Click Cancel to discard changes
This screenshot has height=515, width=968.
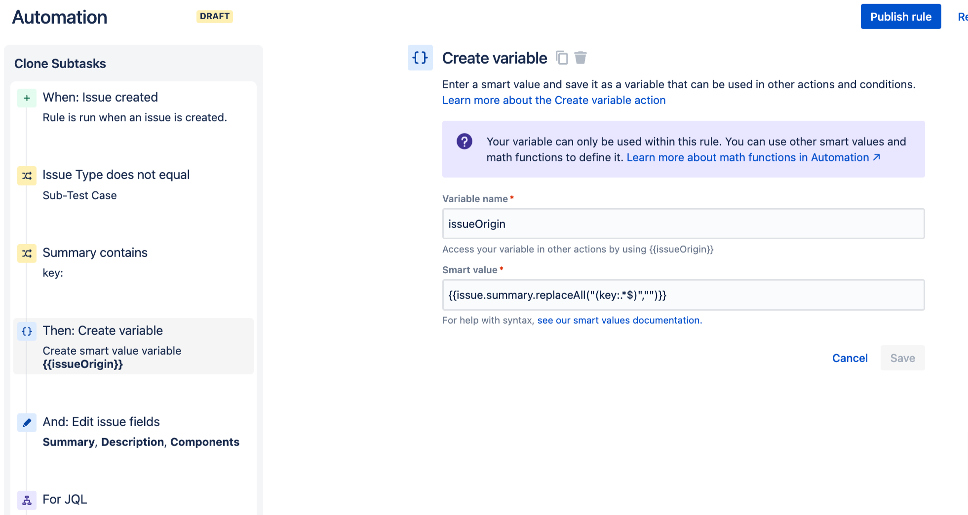[850, 358]
